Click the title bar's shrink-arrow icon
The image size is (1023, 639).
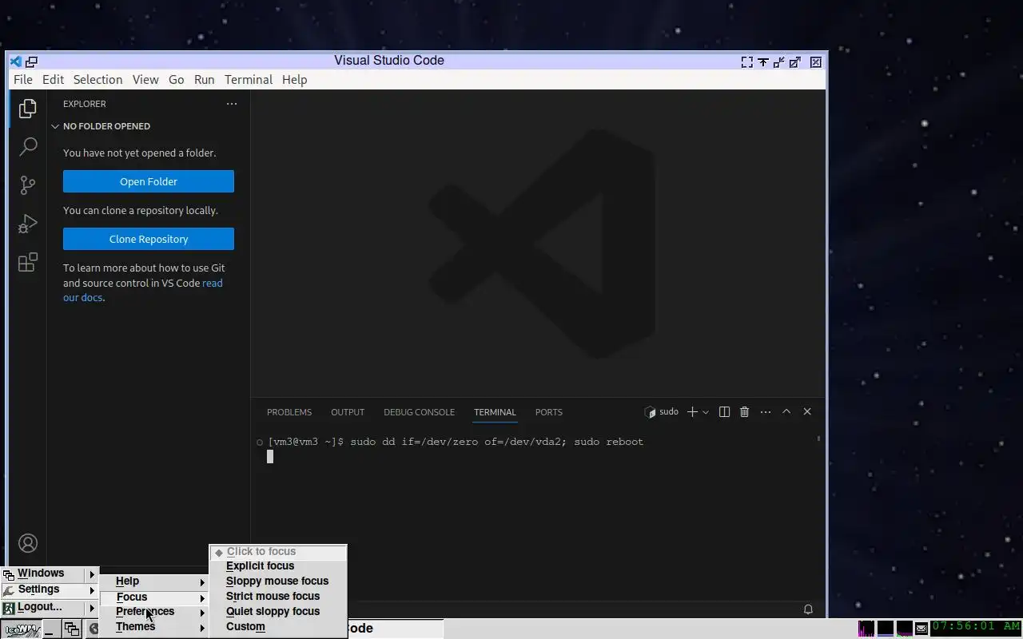(778, 62)
